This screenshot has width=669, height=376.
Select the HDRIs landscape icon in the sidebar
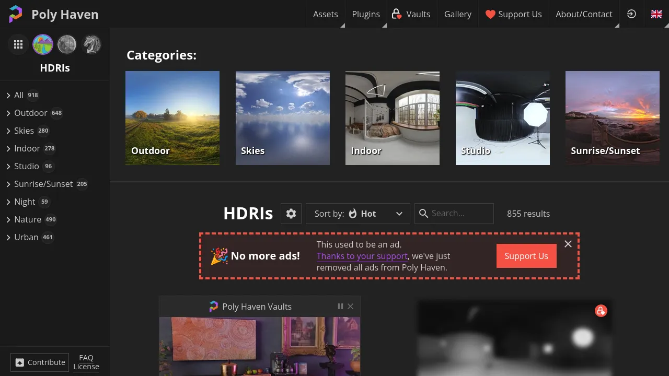click(43, 44)
